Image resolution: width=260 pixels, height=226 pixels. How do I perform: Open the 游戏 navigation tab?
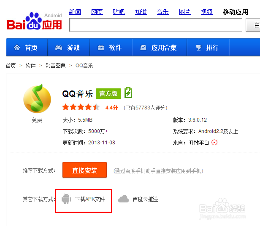pos(69,48)
